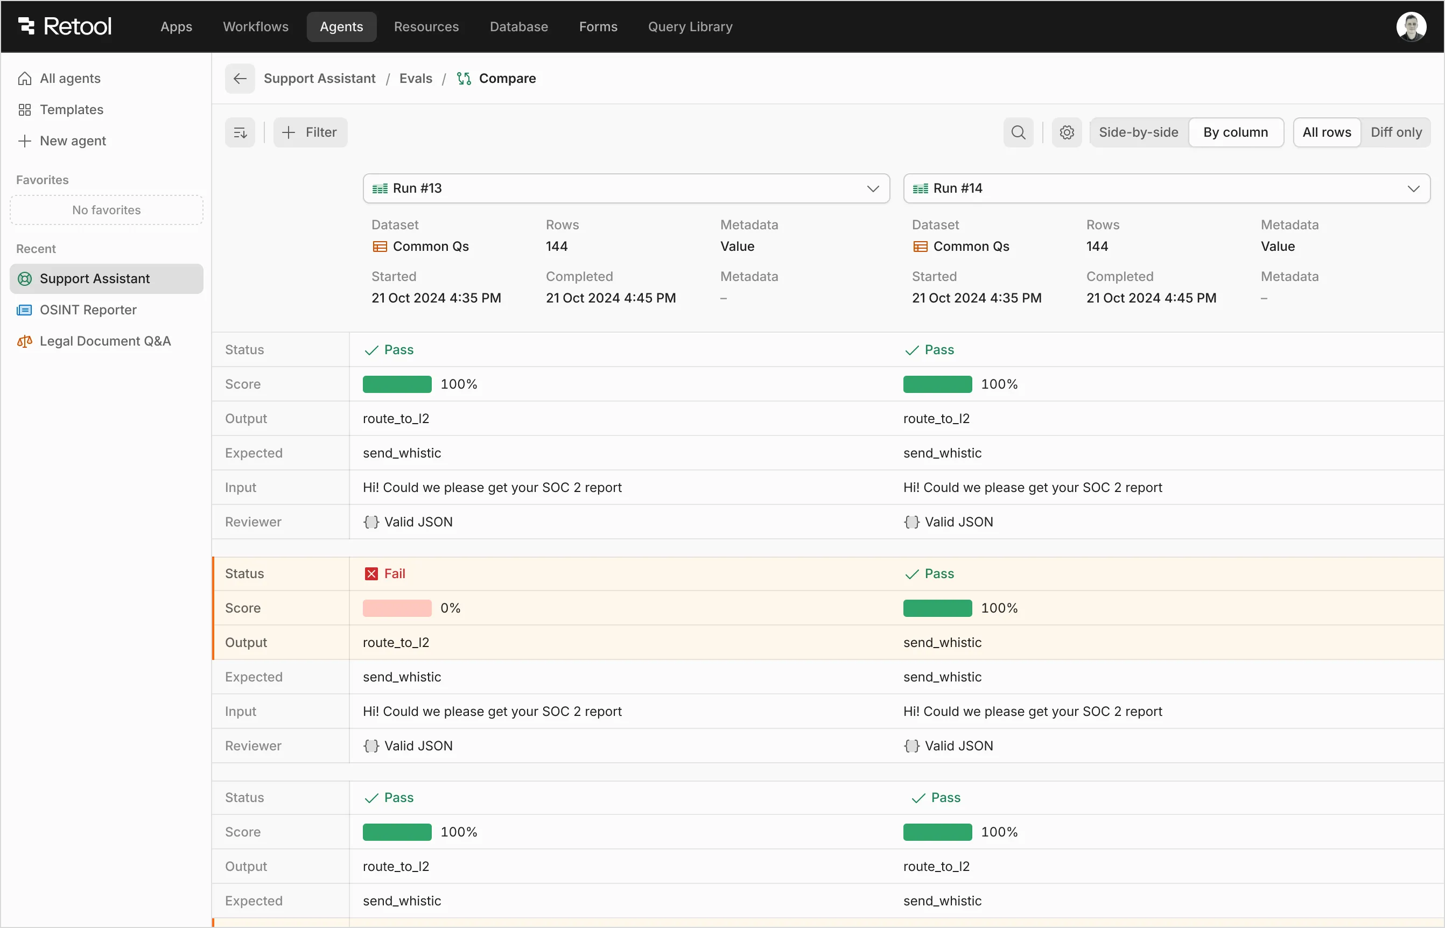Screen dimensions: 1445x928
Task: Click the back arrow next to Support Assistant
Action: coord(239,79)
